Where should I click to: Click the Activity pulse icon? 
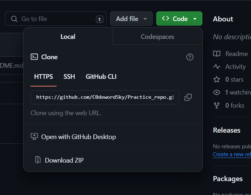(217, 67)
